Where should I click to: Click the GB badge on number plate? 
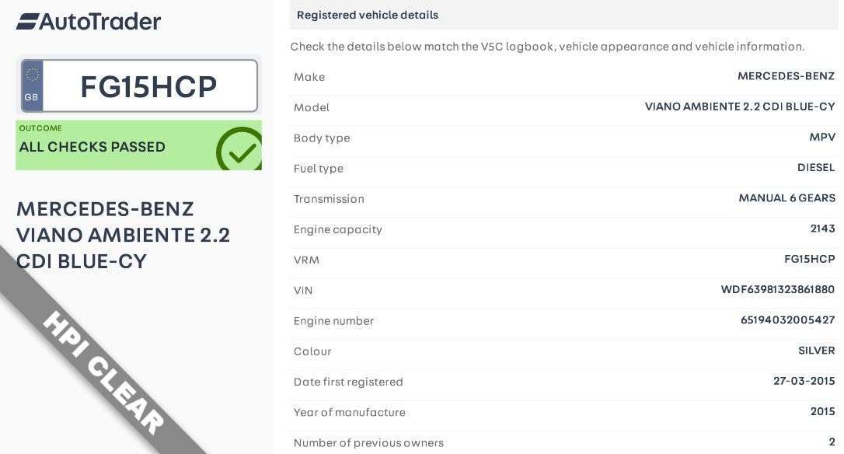click(32, 86)
